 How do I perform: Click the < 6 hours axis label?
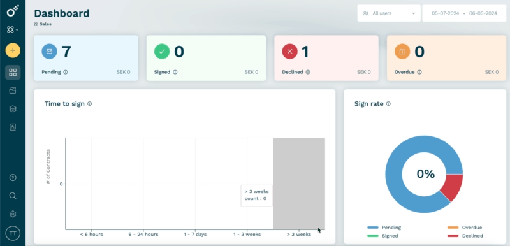tap(91, 234)
